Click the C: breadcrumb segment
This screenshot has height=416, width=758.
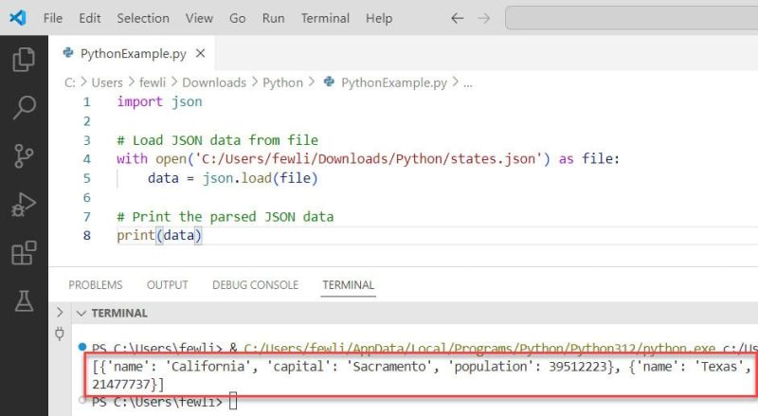point(69,82)
